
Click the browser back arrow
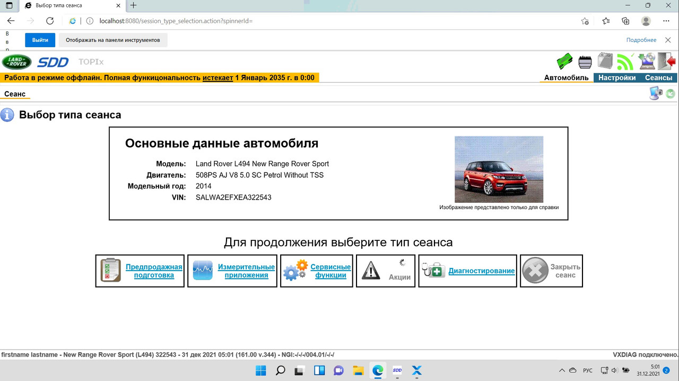11,21
